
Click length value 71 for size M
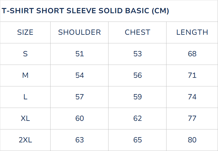tap(192, 75)
